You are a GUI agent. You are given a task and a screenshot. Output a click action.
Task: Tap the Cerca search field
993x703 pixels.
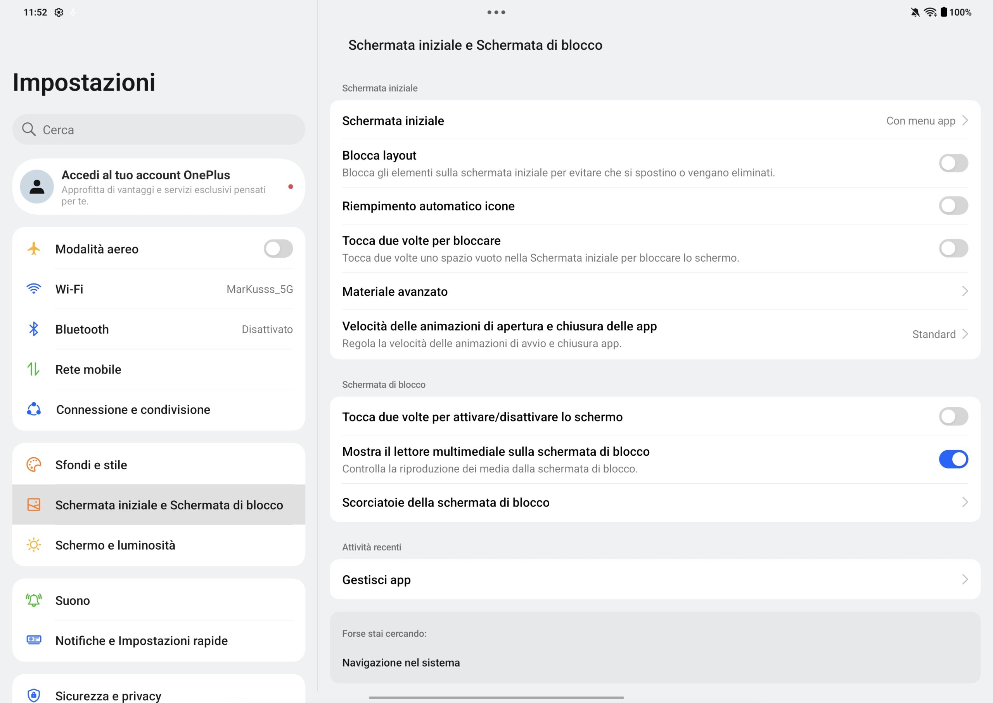(x=159, y=129)
